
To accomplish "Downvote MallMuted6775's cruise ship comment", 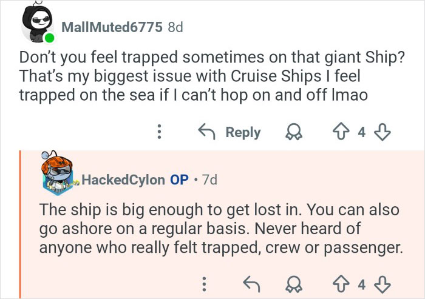I will (x=382, y=132).
